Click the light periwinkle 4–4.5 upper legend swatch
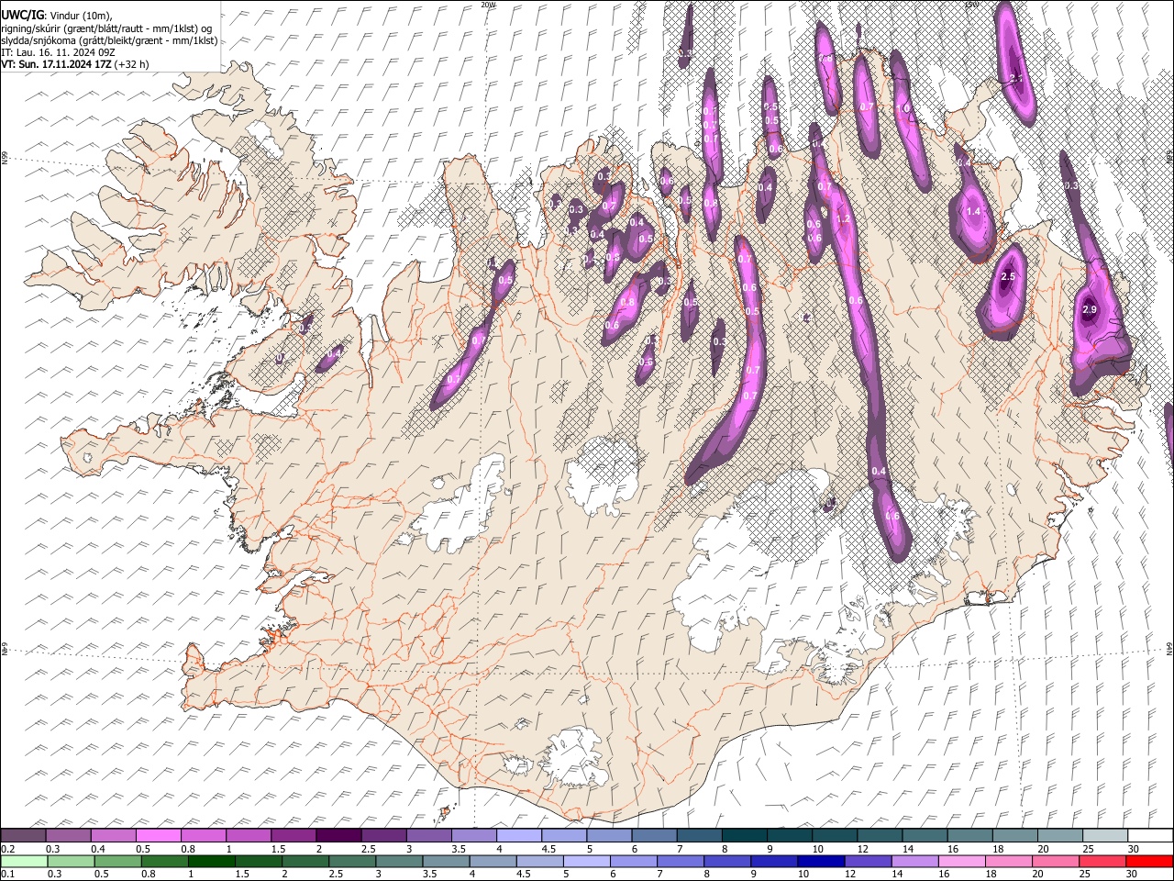 click(519, 835)
